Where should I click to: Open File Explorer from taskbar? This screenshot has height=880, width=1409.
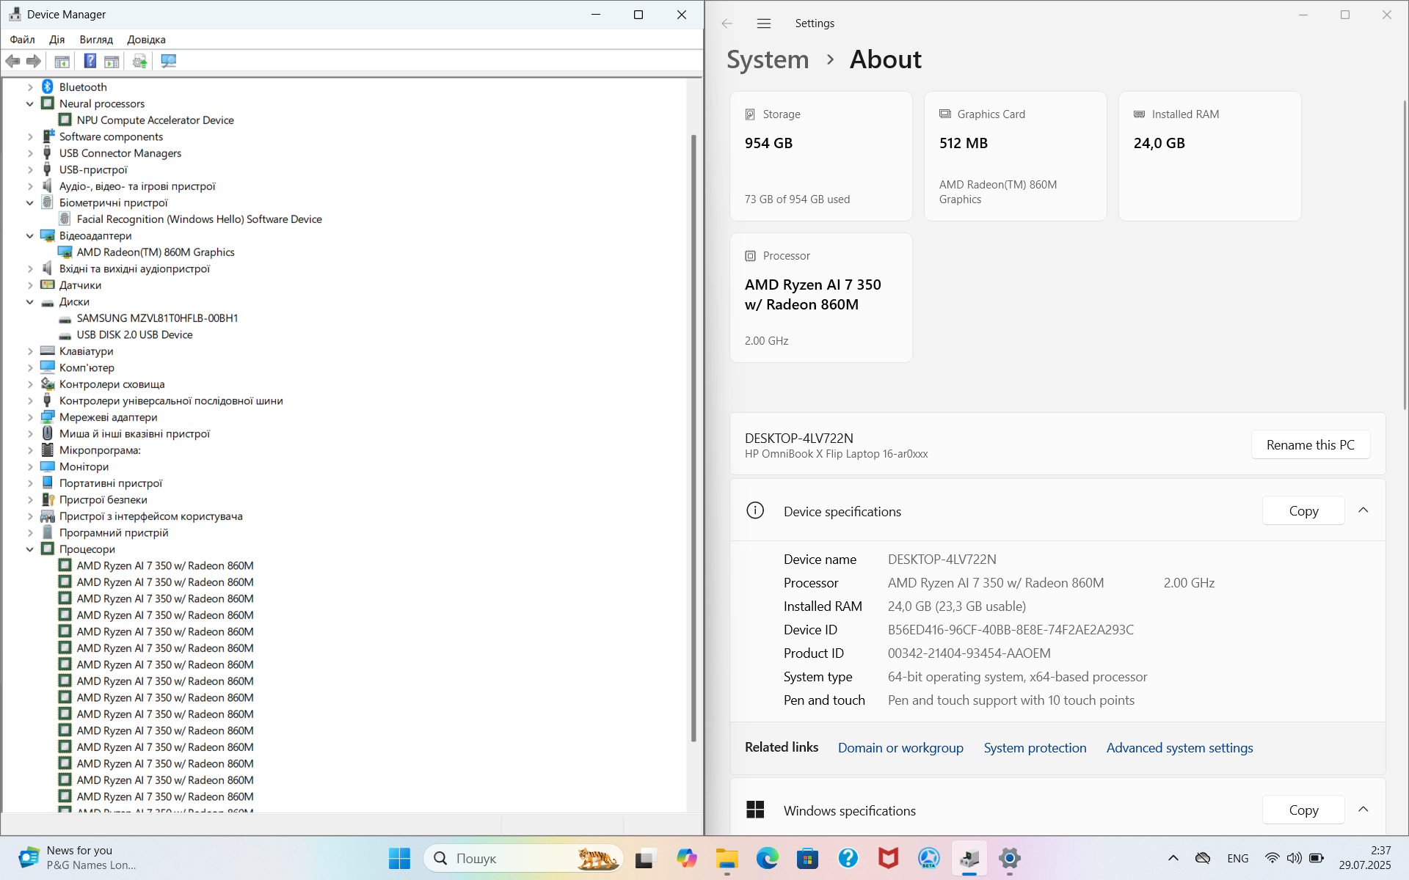(x=727, y=858)
